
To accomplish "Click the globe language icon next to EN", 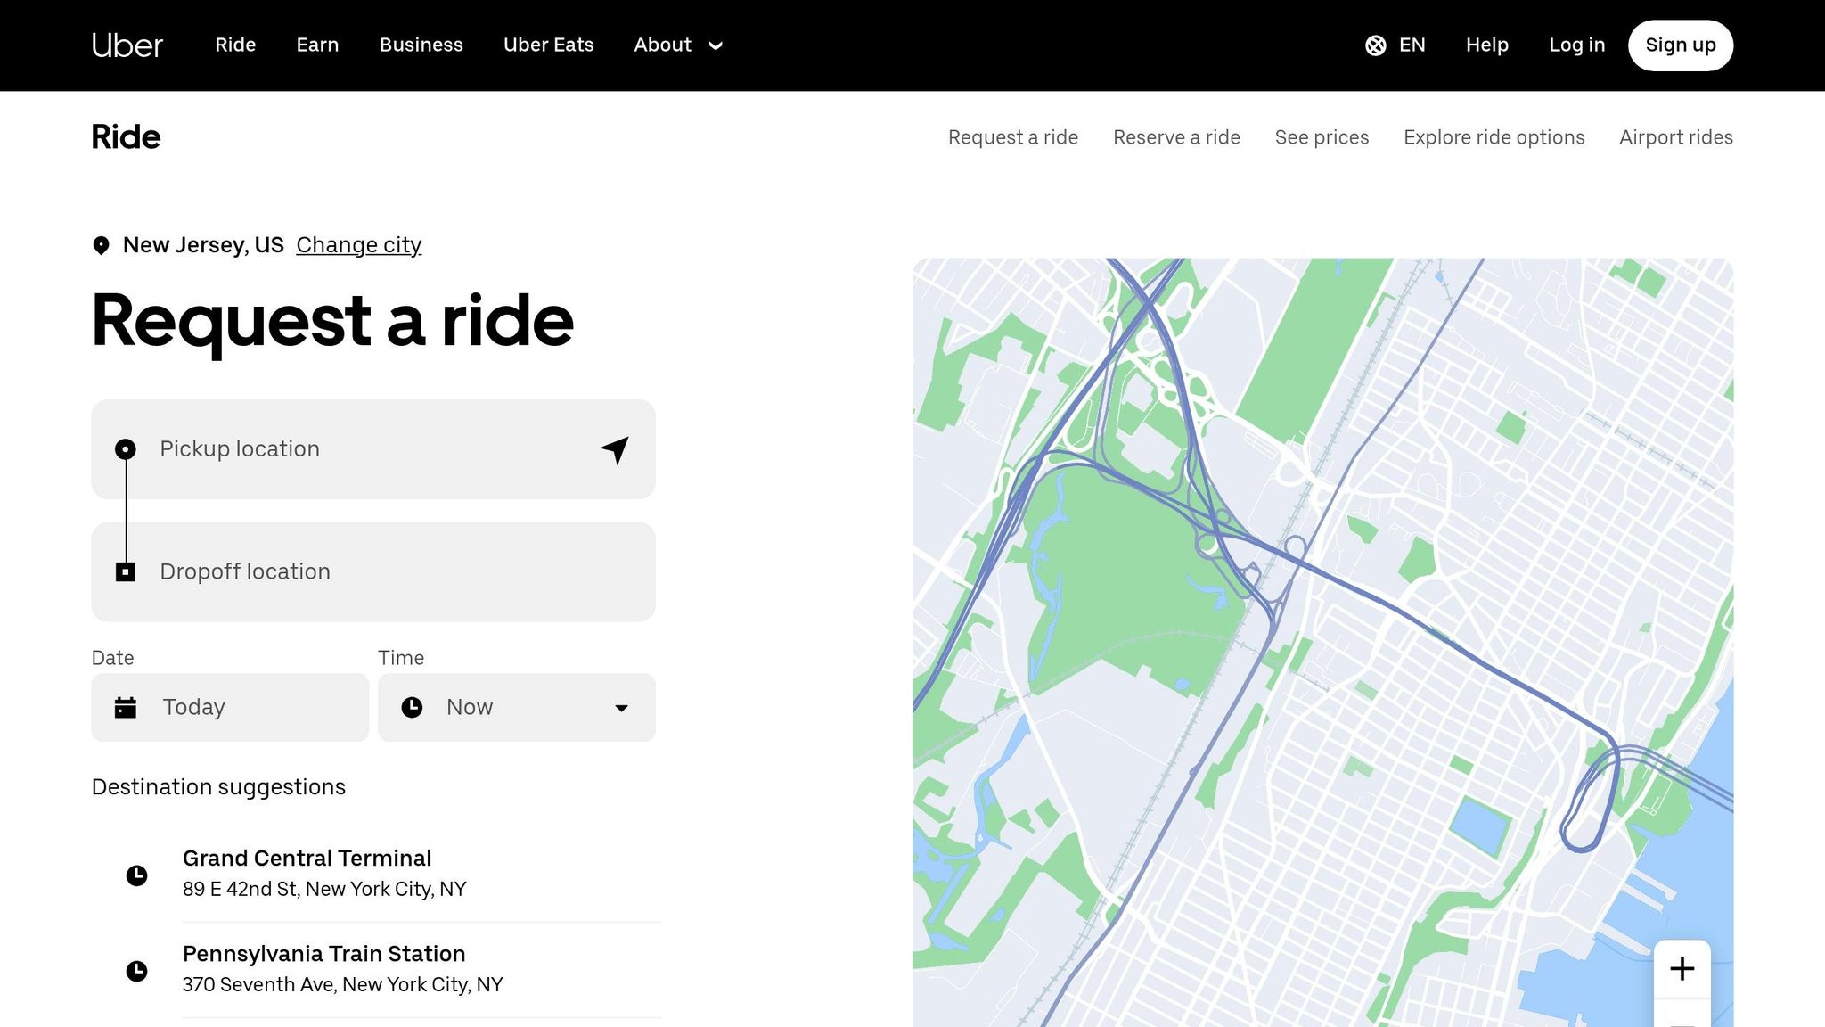I will click(1376, 45).
